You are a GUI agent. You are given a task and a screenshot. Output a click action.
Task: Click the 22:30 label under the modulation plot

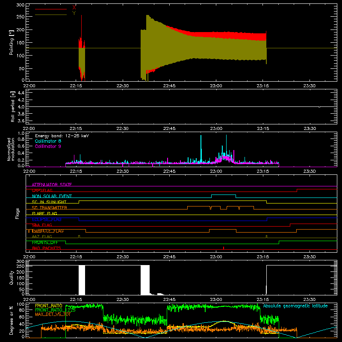(x=123, y=171)
